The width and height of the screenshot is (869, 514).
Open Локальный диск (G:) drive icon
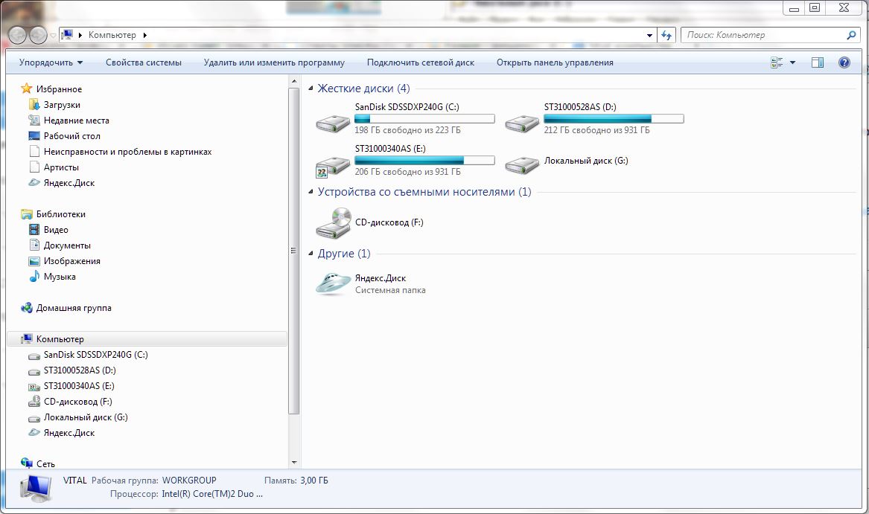pos(521,164)
